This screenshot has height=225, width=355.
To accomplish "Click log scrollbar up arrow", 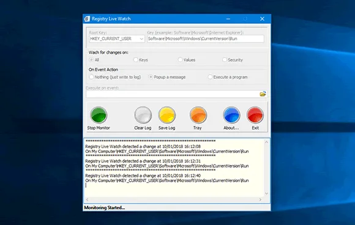I will click(266, 142).
